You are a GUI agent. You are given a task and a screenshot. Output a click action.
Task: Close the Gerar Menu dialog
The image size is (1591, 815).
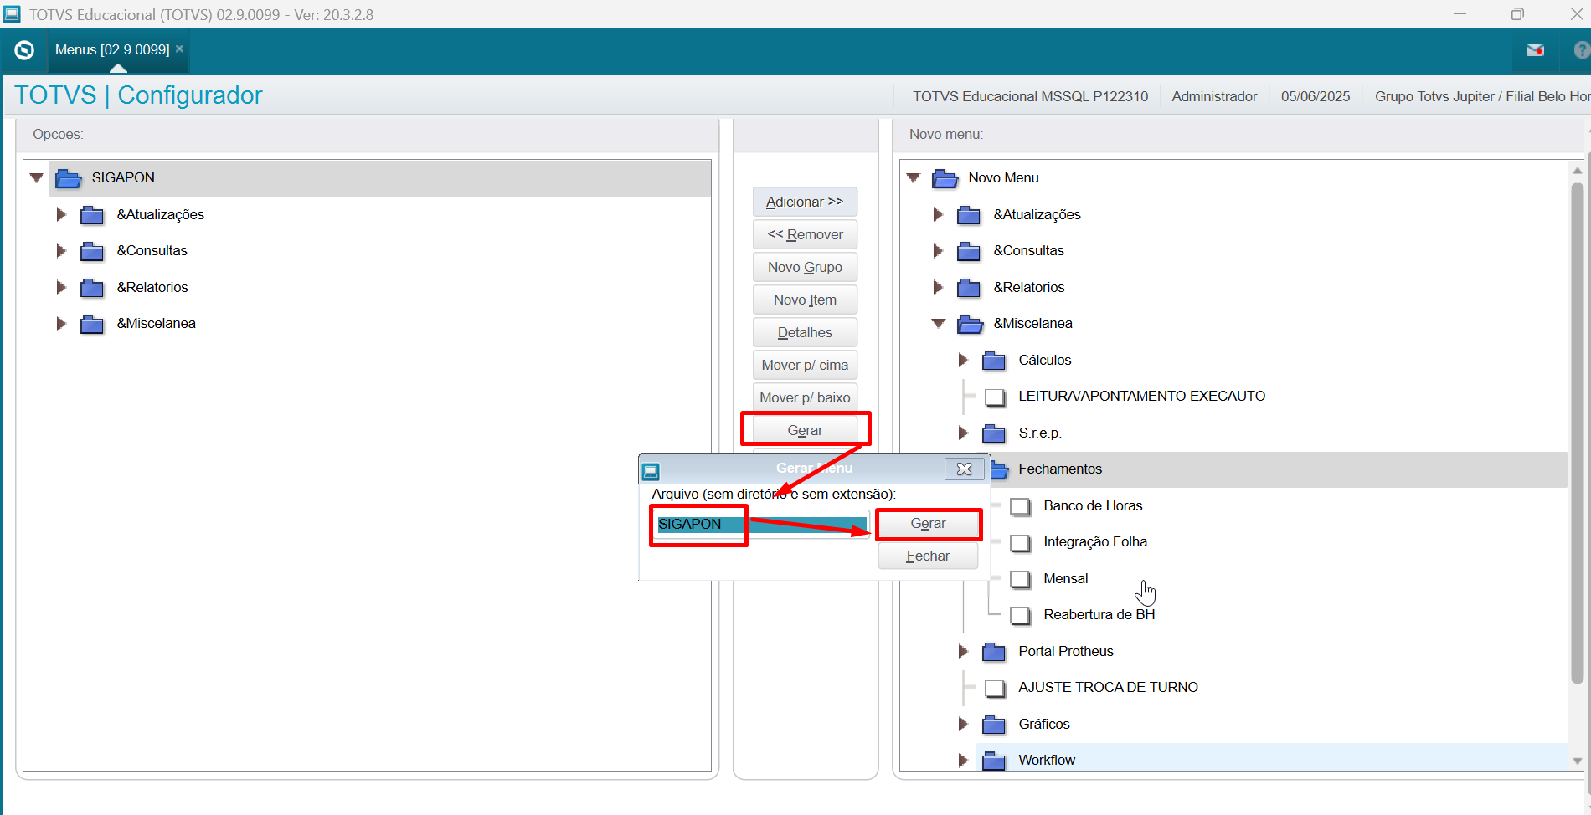coord(964,469)
